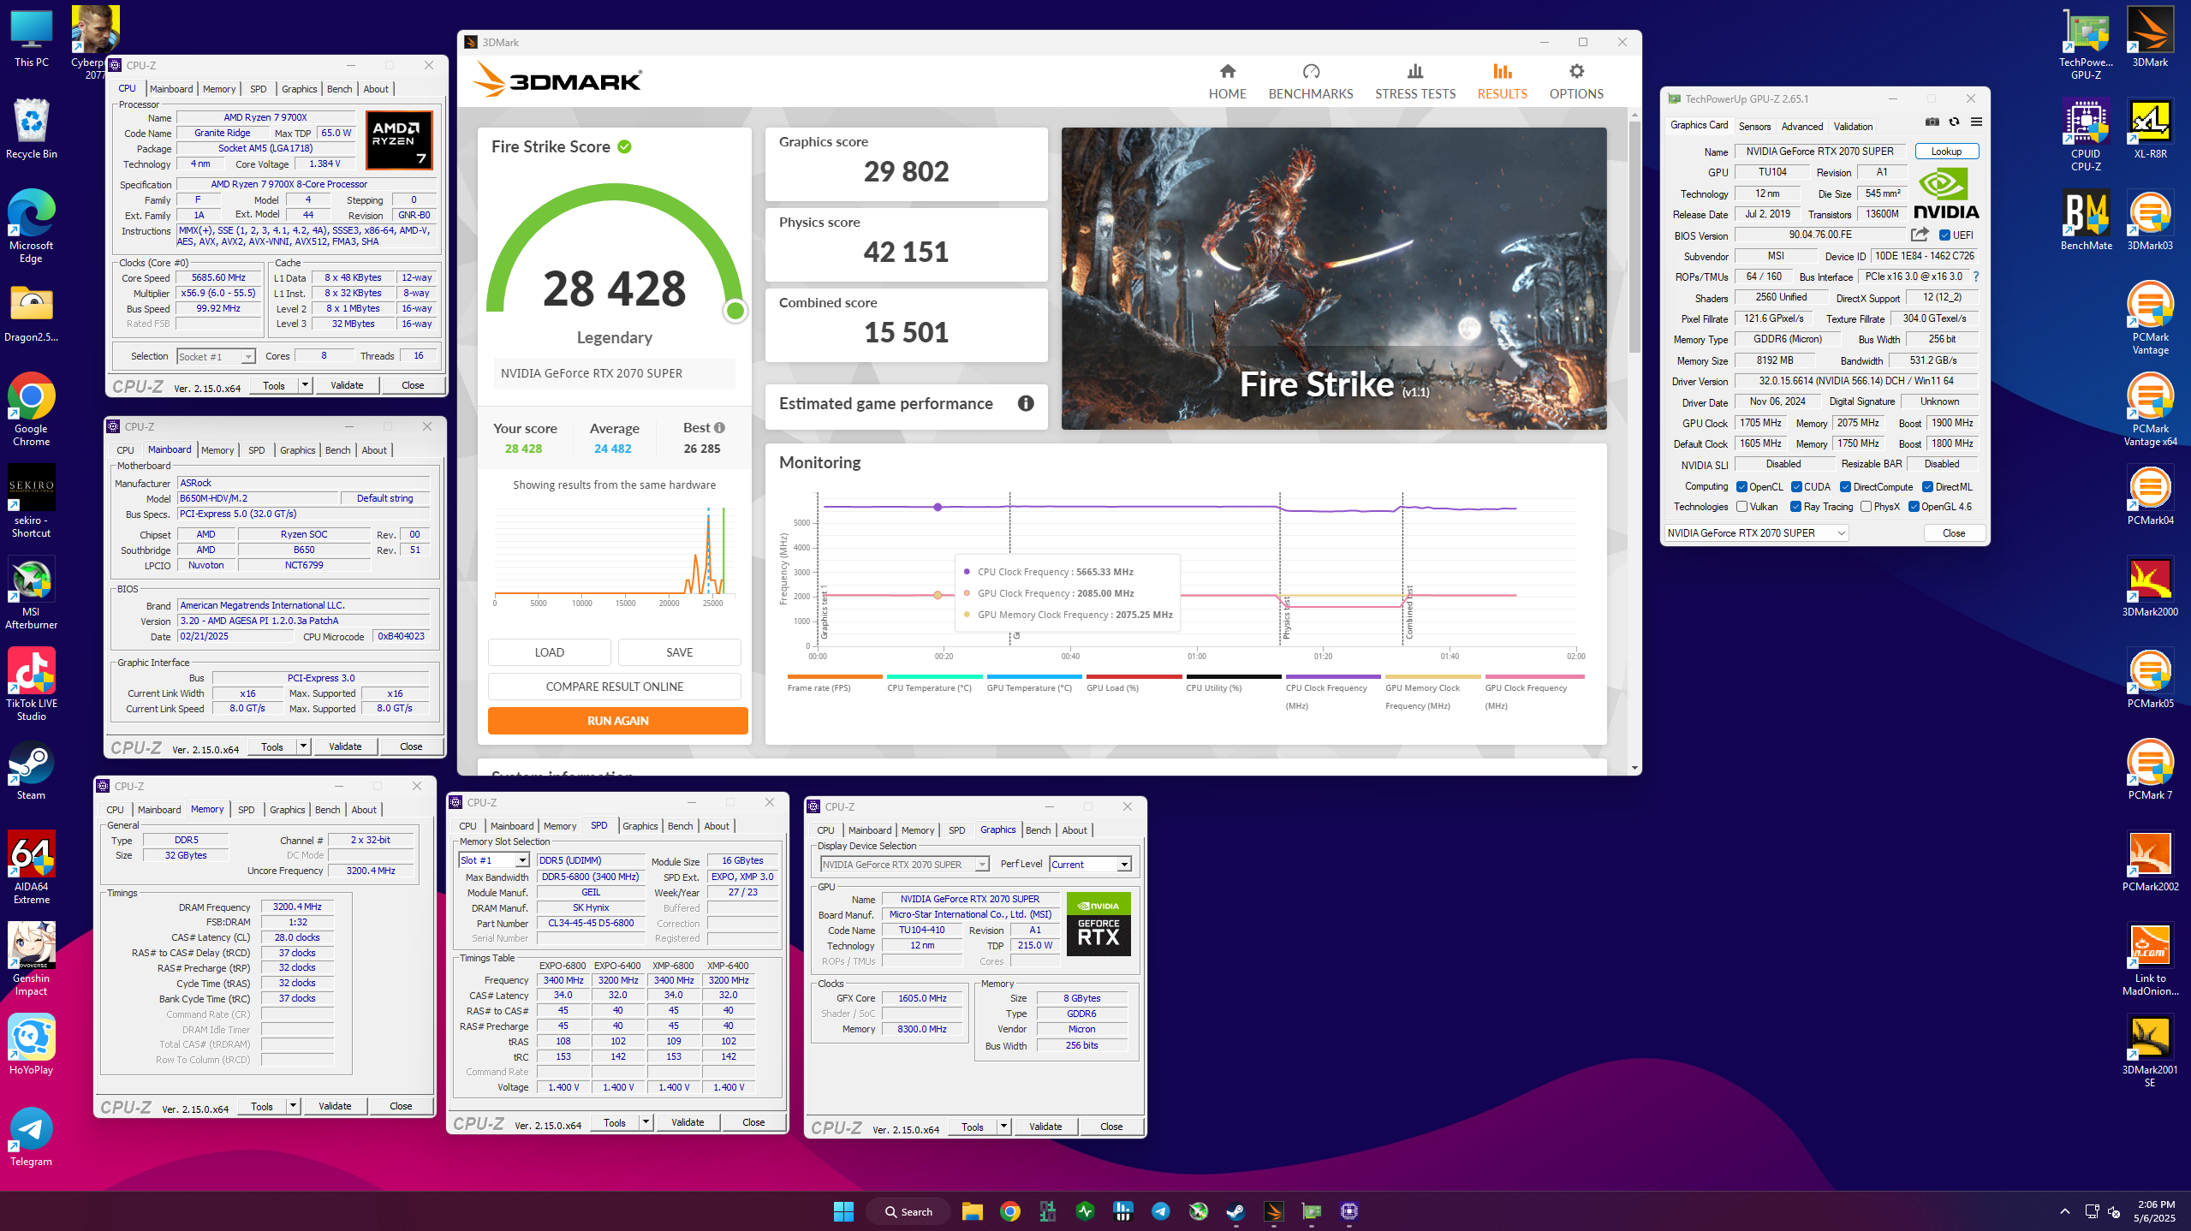Open the Benchmarks gauge icon in 3DMark
This screenshot has width=2191, height=1231.
pyautogui.click(x=1311, y=71)
